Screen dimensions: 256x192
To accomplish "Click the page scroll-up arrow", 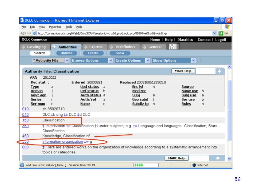I will click(x=229, y=67).
